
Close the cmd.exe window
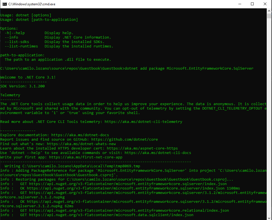click(x=265, y=4)
